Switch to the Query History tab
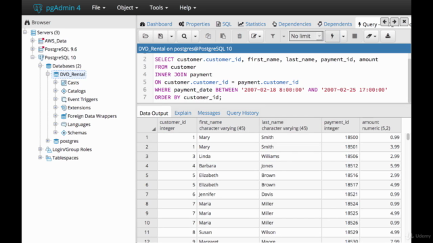This screenshot has width=433, height=243. point(242,113)
